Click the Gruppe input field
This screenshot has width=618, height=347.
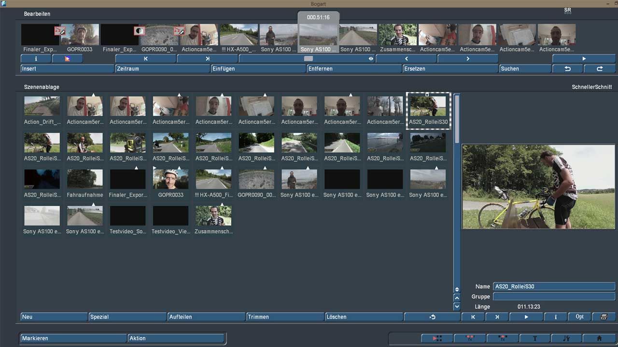coord(554,297)
